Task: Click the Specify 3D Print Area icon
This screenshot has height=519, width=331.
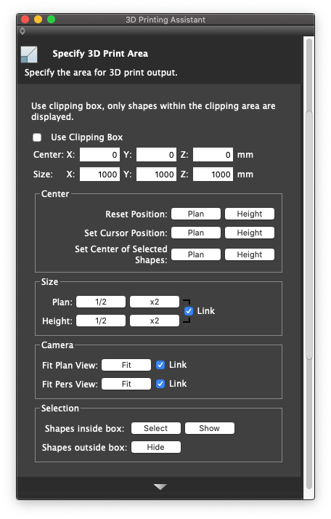Action: click(29, 55)
